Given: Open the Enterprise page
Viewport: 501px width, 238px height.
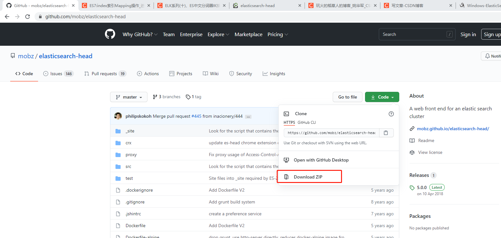Looking at the screenshot, I should tap(191, 34).
